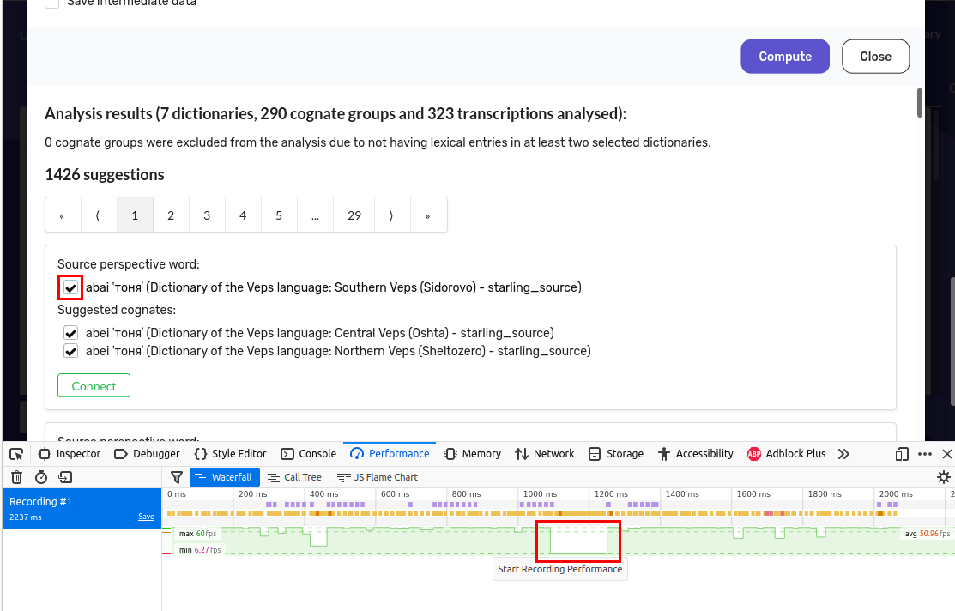
Task: Expand hidden panels with the chevron
Action: [843, 453]
